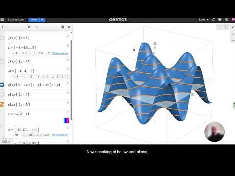Open graph settings wrench
235x176 pixels.
[233, 27]
